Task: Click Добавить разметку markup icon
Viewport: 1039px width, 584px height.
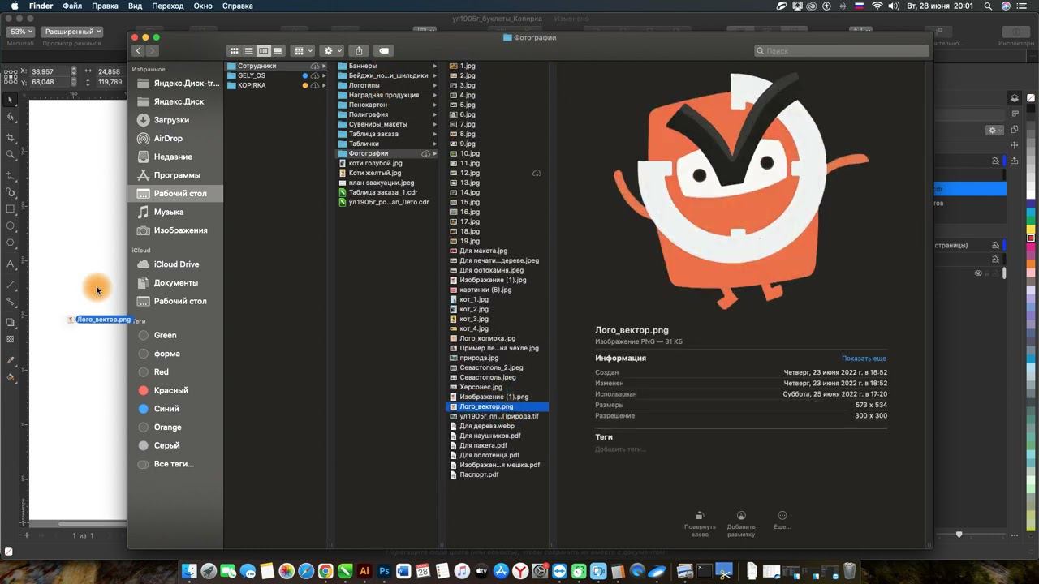Action: pyautogui.click(x=741, y=516)
